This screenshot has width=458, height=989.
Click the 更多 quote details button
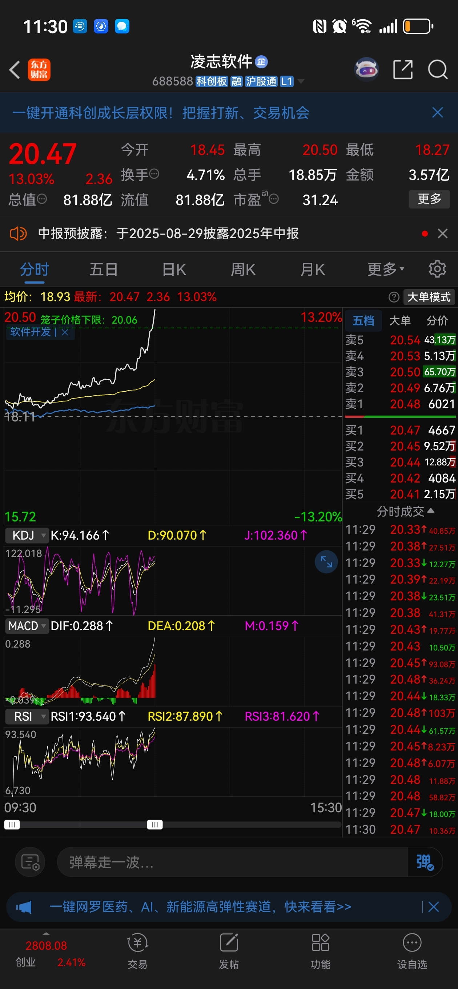click(429, 199)
